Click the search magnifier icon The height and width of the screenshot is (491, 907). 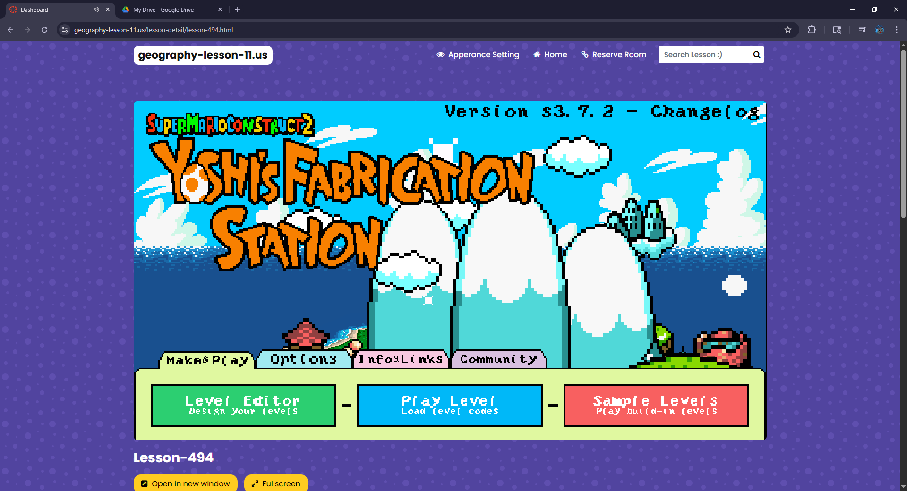click(757, 55)
